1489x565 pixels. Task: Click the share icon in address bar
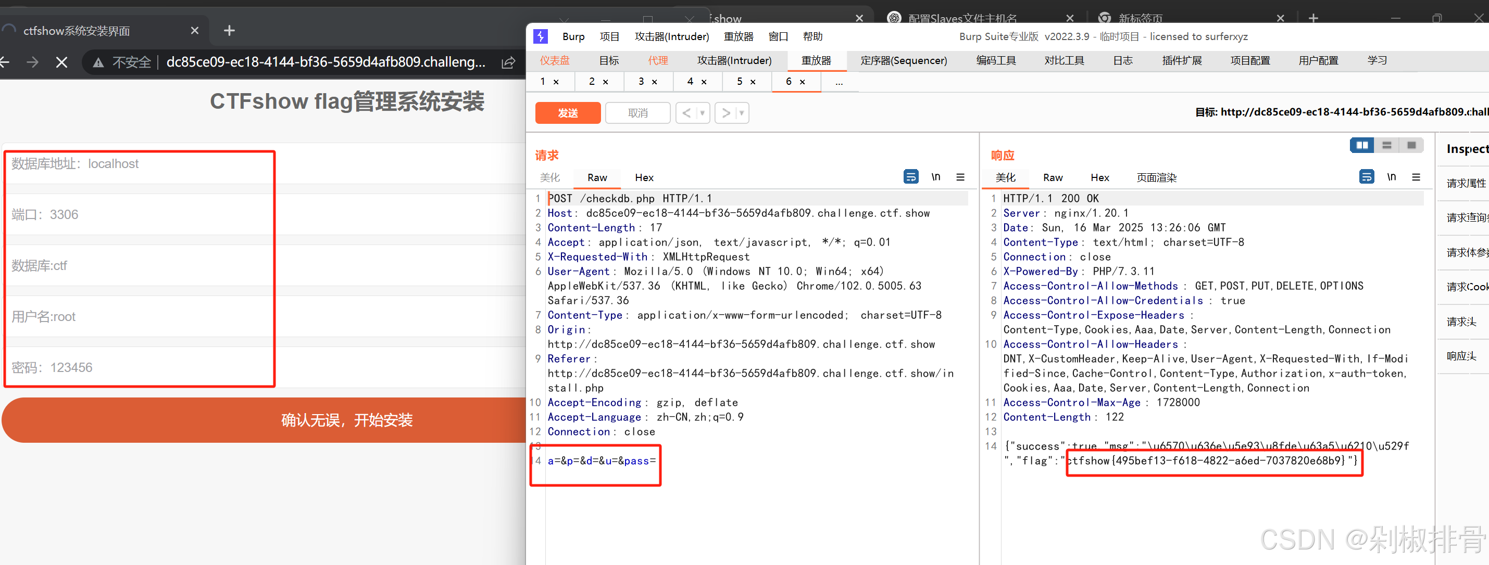508,62
